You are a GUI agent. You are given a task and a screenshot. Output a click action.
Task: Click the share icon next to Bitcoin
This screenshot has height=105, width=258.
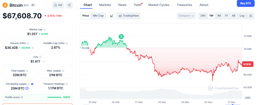(x=69, y=5)
